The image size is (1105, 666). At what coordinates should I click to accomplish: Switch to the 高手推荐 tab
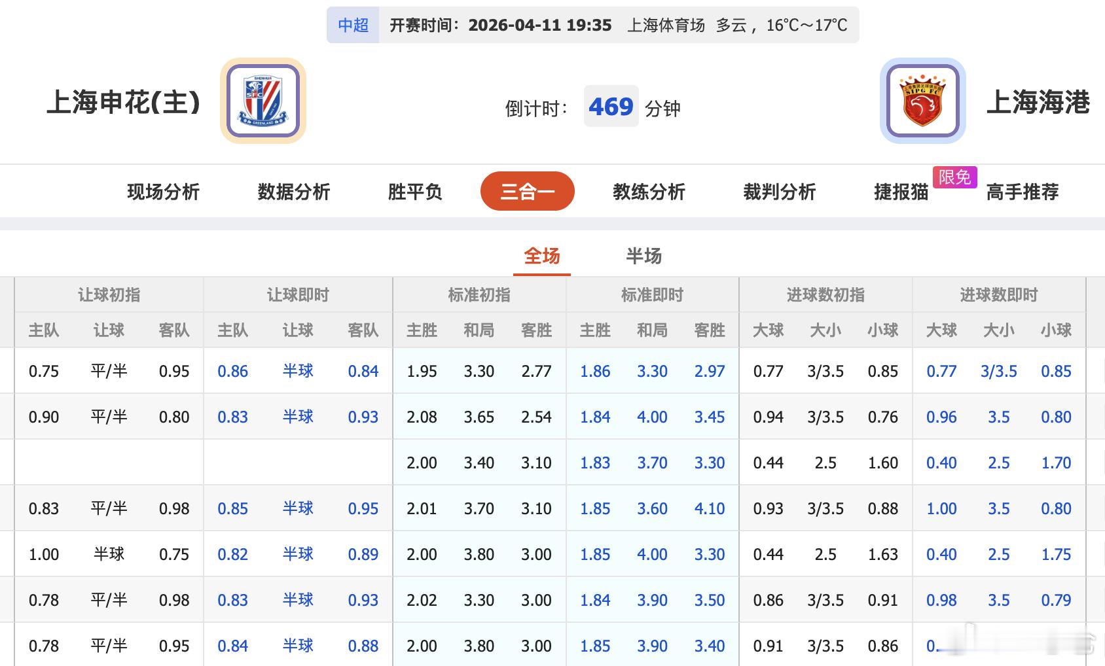1023,192
